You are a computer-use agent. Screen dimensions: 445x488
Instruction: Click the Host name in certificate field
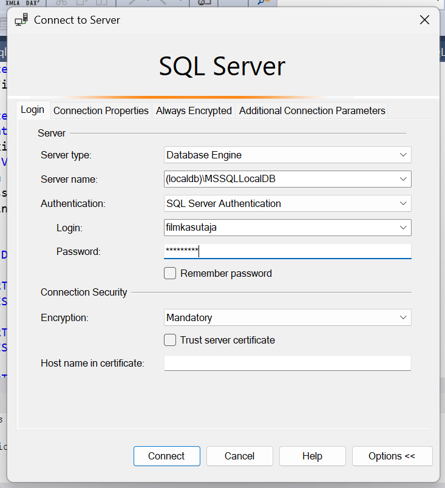(x=288, y=363)
